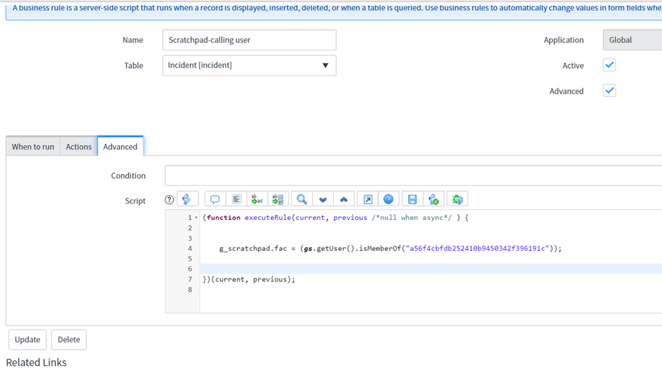The height and width of the screenshot is (368, 662).
Task: Open the script field help question mark
Action: coord(169,200)
